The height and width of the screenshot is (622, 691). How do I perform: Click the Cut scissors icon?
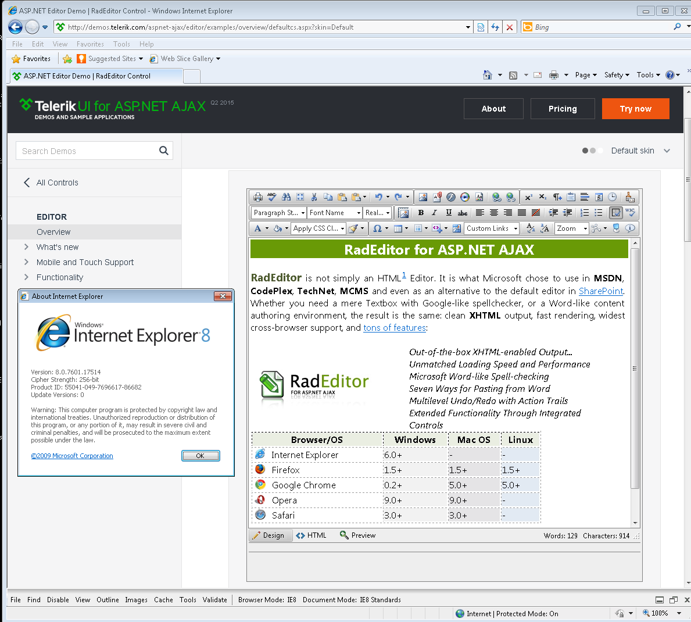pos(314,197)
